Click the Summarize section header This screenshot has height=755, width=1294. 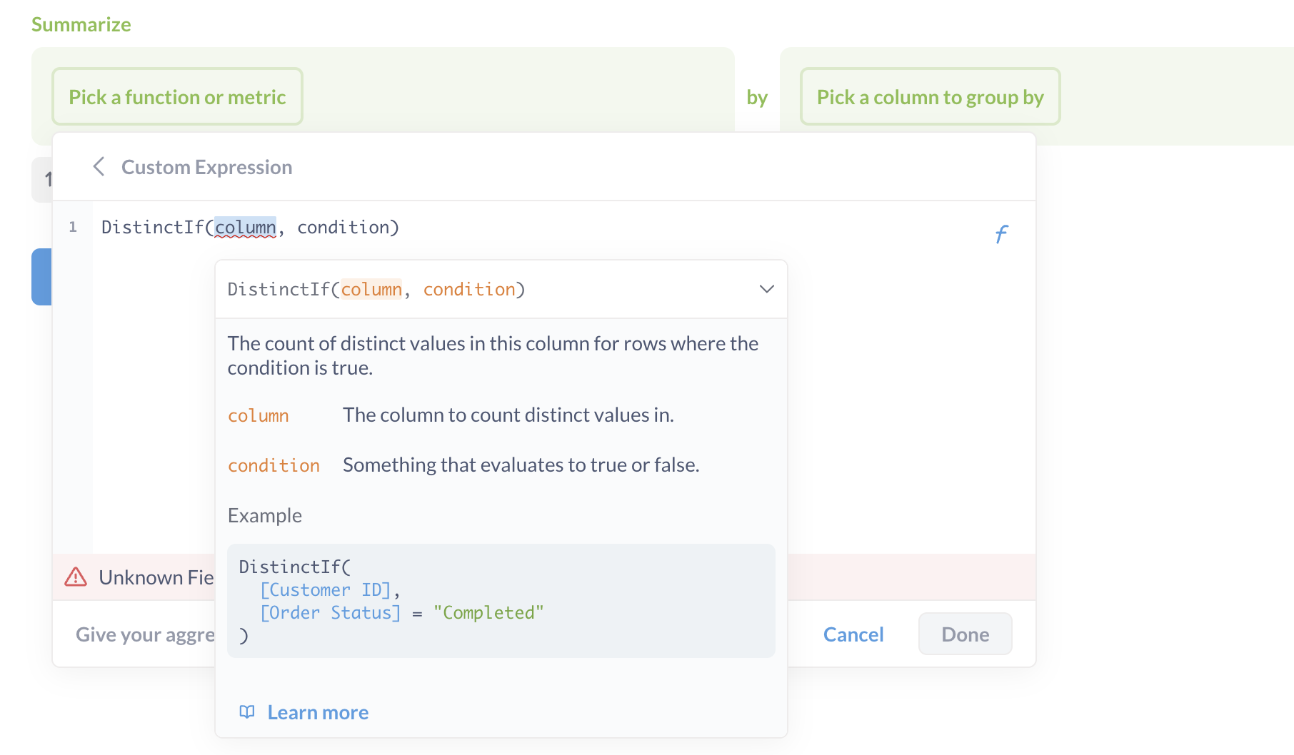pyautogui.click(x=81, y=24)
